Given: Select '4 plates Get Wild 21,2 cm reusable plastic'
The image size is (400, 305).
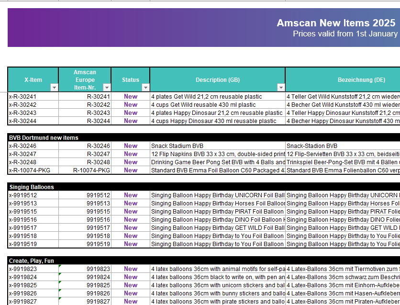Looking at the screenshot, I should click(x=218, y=96).
